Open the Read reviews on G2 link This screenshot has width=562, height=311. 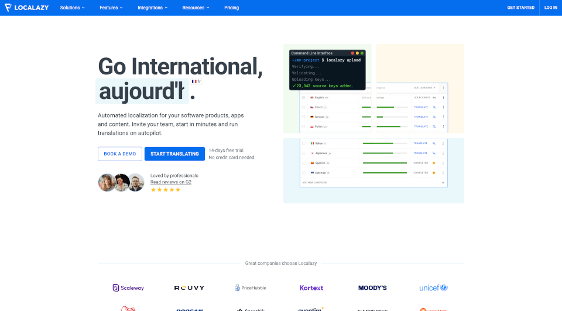click(x=171, y=182)
